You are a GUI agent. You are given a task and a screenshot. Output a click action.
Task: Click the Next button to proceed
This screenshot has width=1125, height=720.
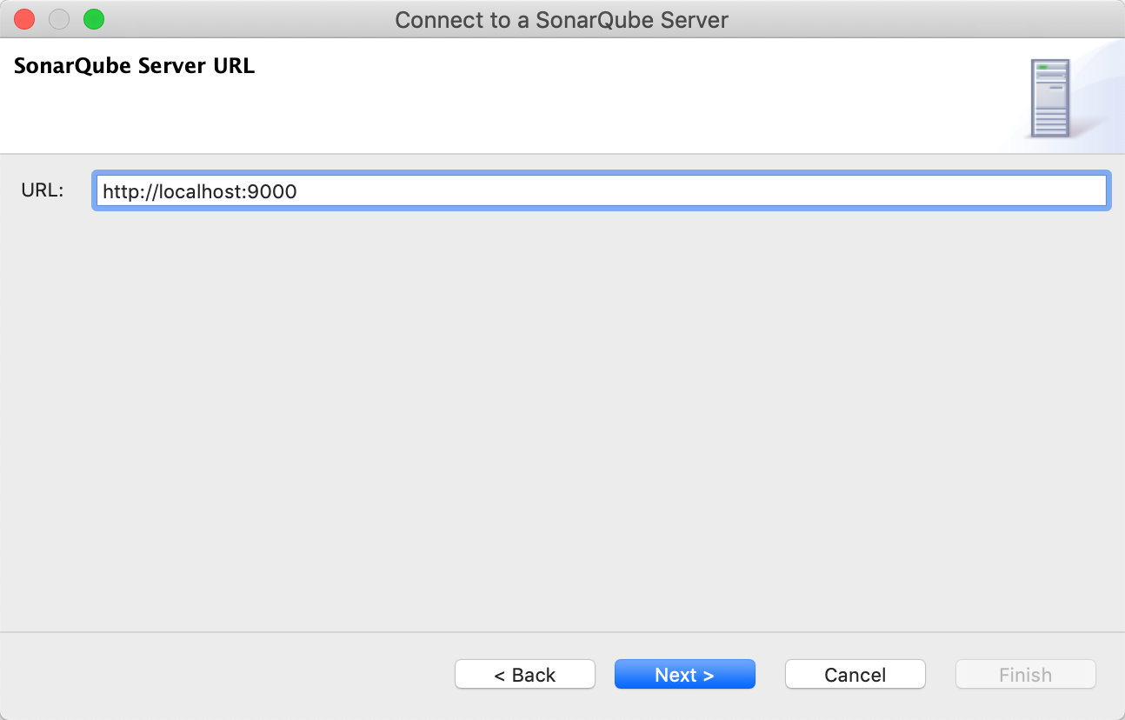coord(685,674)
